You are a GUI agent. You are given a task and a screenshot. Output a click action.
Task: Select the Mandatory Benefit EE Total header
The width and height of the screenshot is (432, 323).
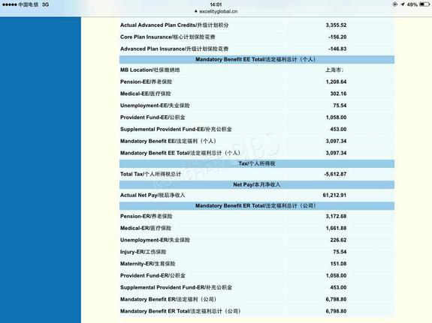tap(257, 59)
